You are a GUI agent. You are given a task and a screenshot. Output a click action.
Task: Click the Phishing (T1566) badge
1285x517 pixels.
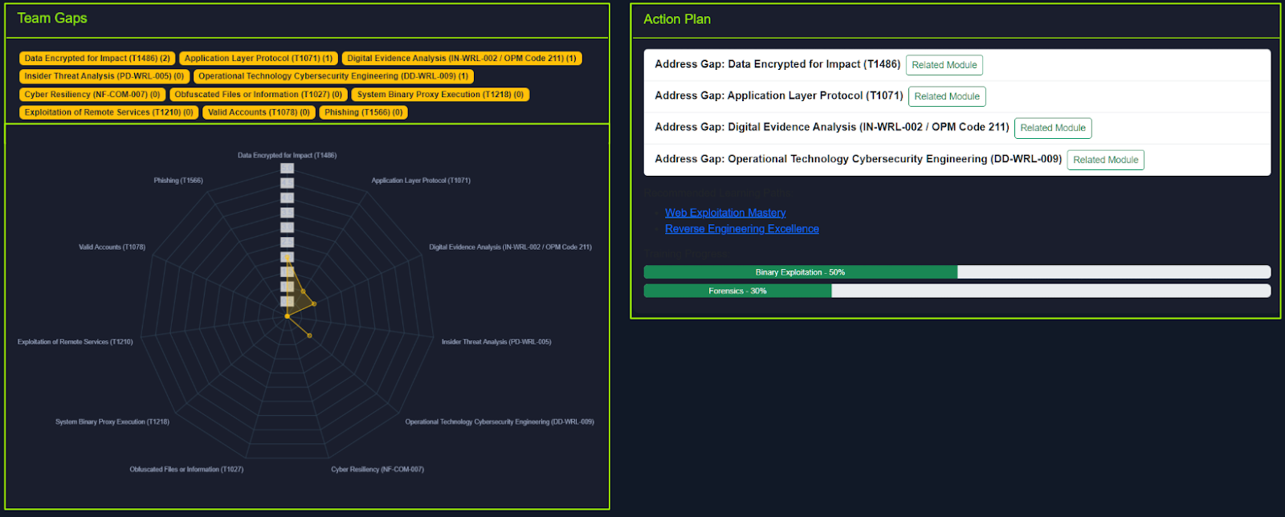click(x=363, y=112)
